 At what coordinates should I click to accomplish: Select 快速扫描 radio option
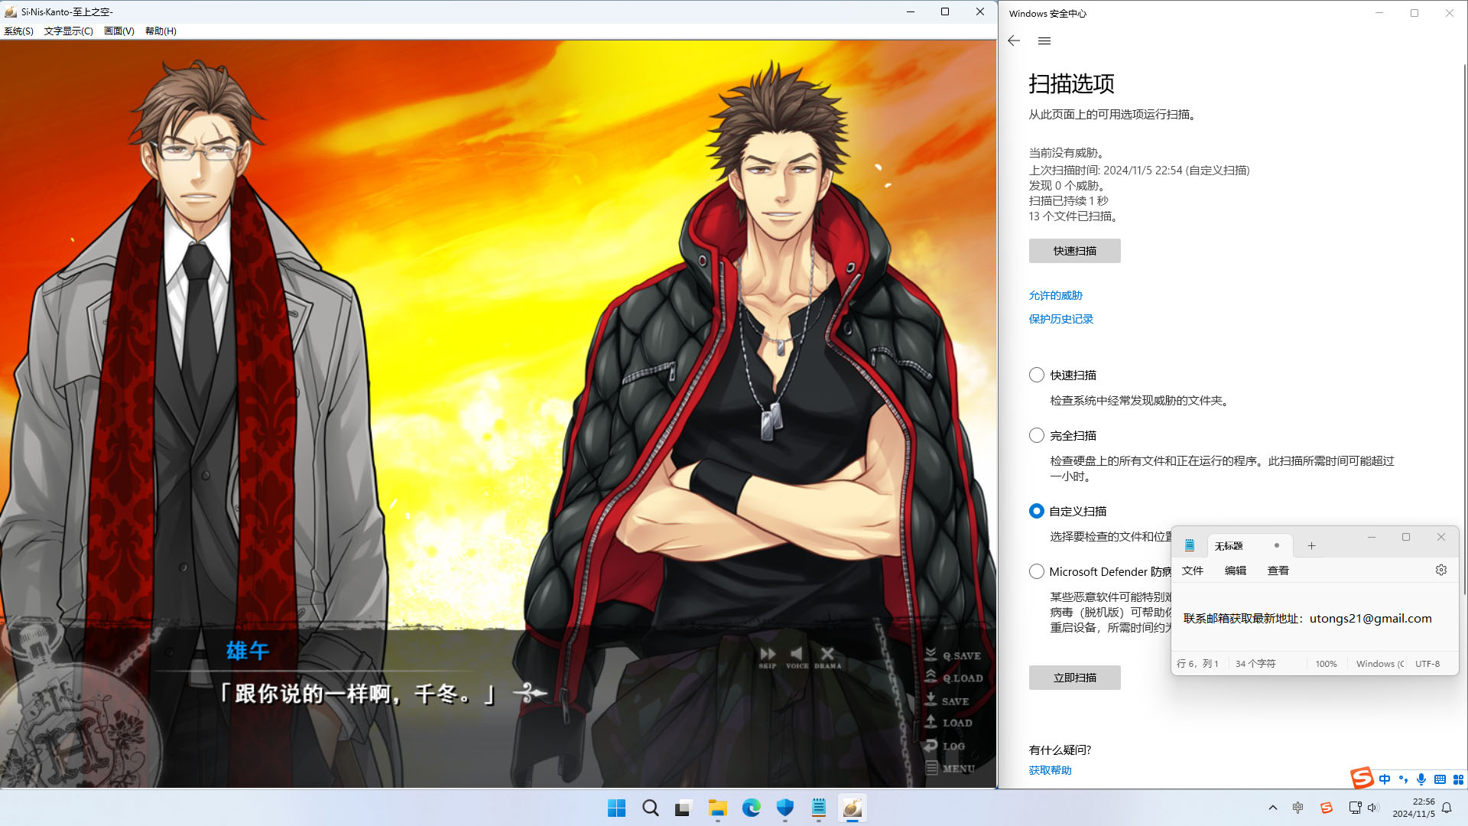pos(1037,376)
